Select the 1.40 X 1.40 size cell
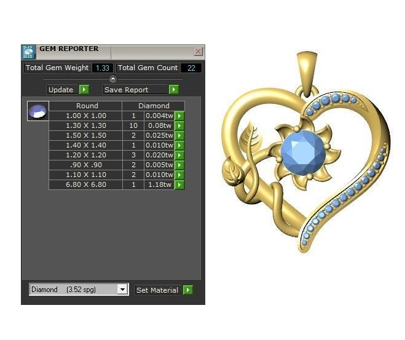Image resolution: width=405 pixels, height=340 pixels. tap(86, 145)
